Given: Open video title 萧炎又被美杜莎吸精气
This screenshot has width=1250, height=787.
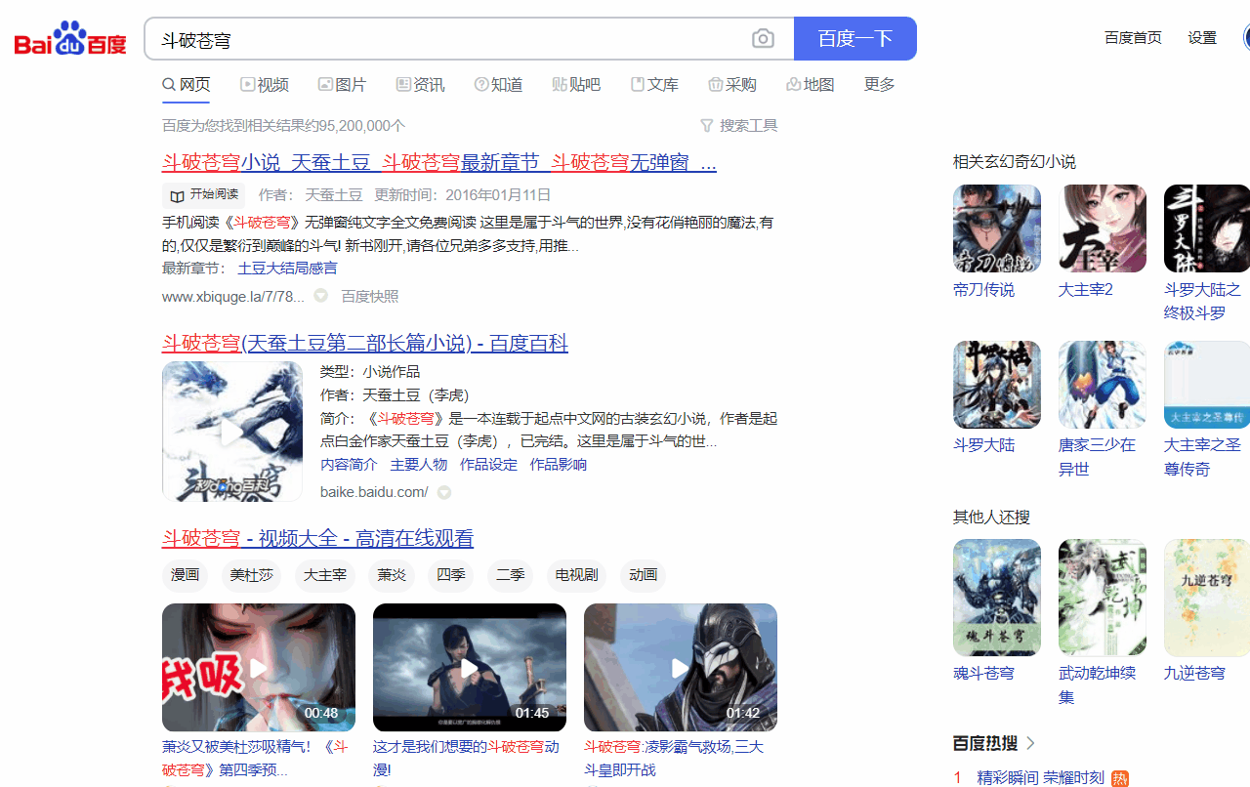Looking at the screenshot, I should (x=254, y=758).
